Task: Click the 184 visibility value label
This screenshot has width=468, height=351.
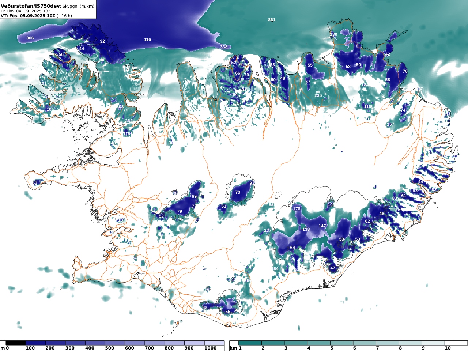Action: click(365, 85)
